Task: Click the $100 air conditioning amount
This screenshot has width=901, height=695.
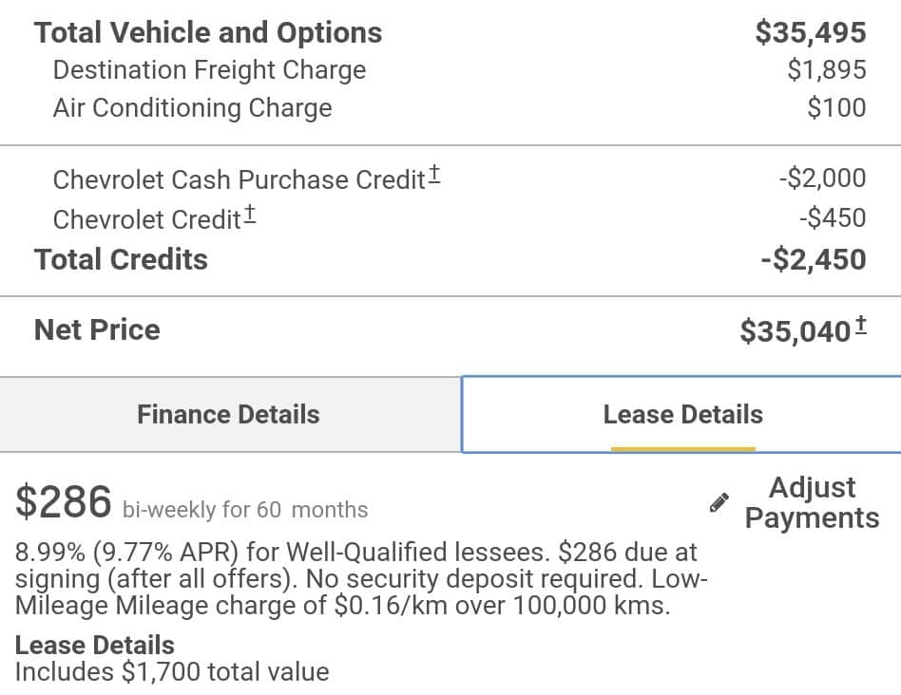Action: tap(836, 108)
